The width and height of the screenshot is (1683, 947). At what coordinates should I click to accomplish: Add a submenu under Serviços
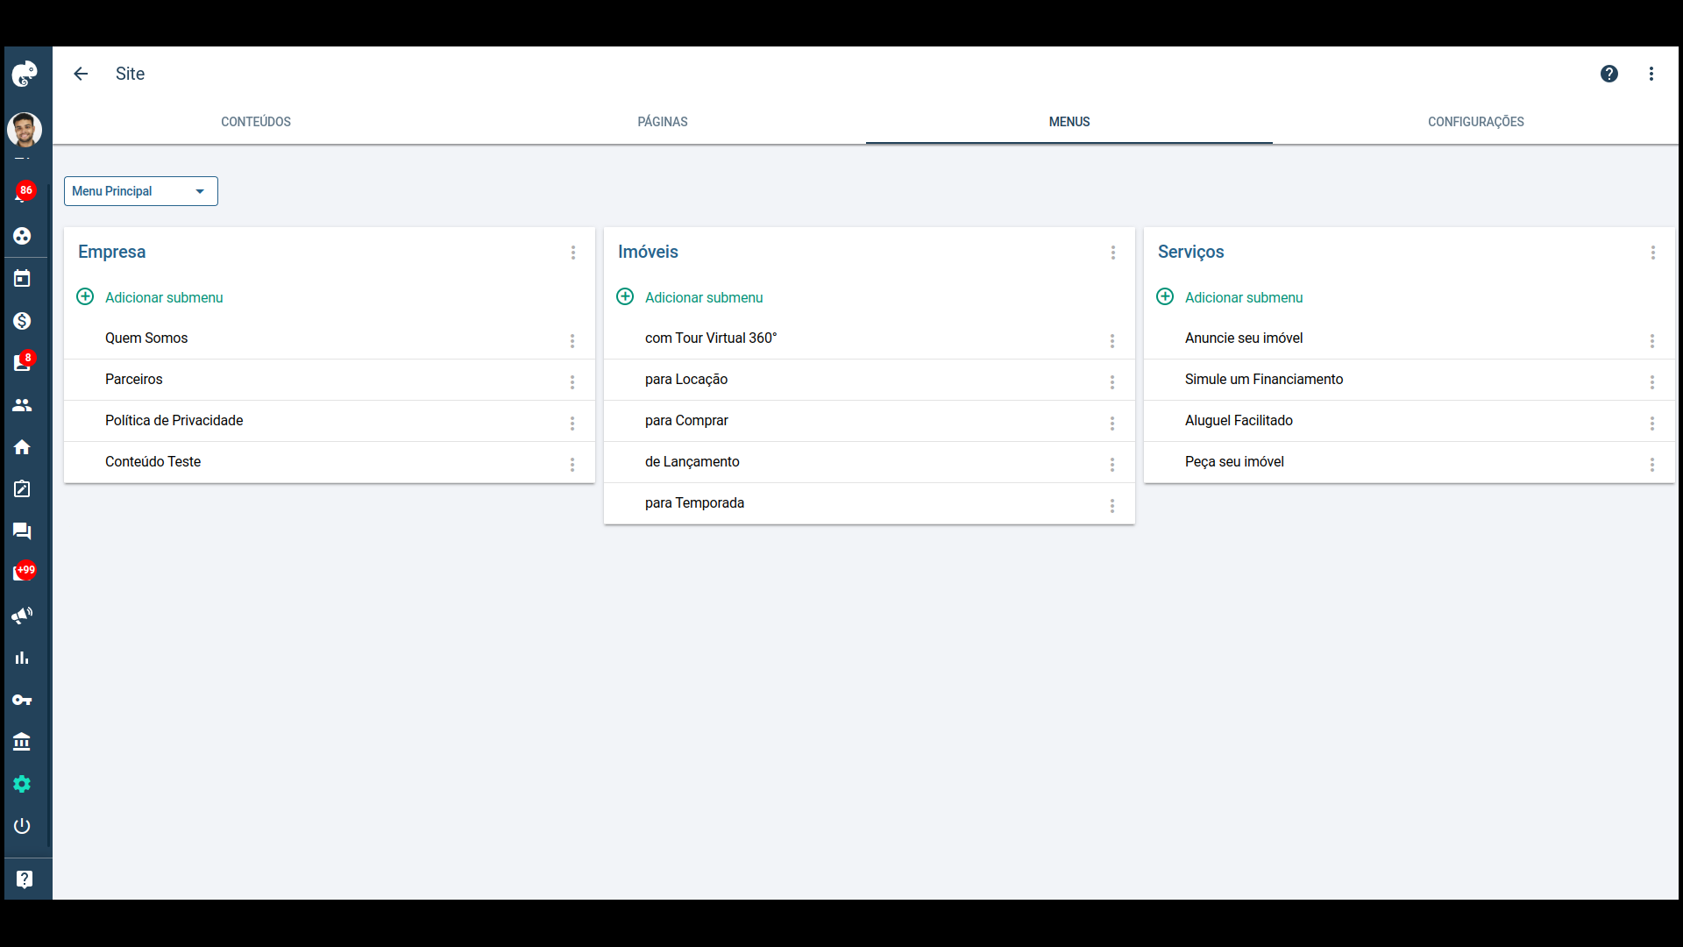coord(1230,297)
